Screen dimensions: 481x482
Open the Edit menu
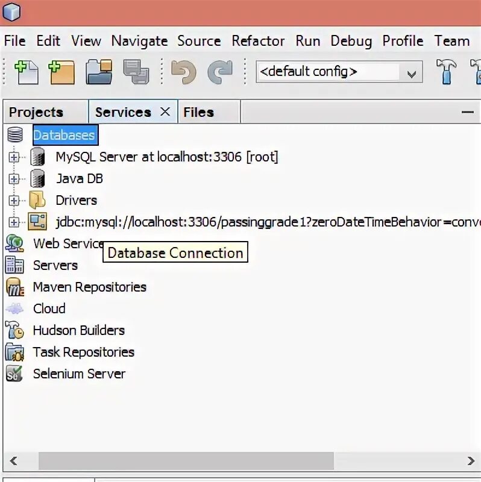pos(48,41)
